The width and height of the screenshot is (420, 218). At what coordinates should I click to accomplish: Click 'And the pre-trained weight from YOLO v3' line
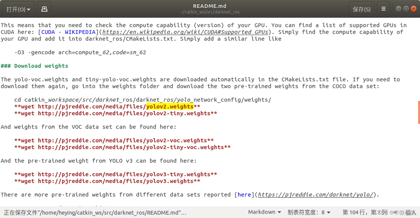(99, 161)
